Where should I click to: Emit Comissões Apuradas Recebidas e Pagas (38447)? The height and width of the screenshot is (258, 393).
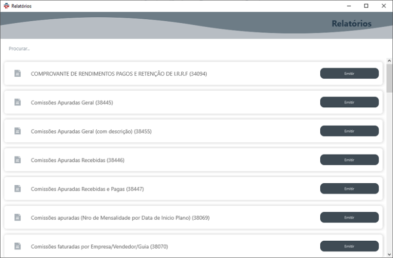(x=349, y=189)
